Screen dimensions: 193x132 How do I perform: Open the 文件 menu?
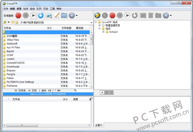click(x=6, y=9)
